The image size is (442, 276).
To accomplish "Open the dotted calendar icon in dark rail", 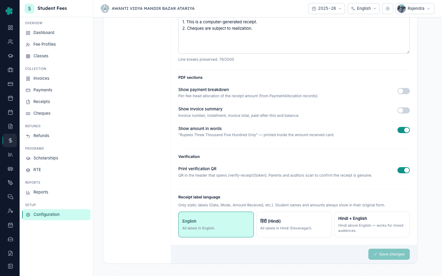I will 10,225.
